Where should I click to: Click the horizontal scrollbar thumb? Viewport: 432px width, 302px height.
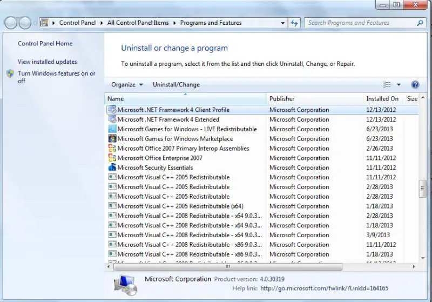228,266
